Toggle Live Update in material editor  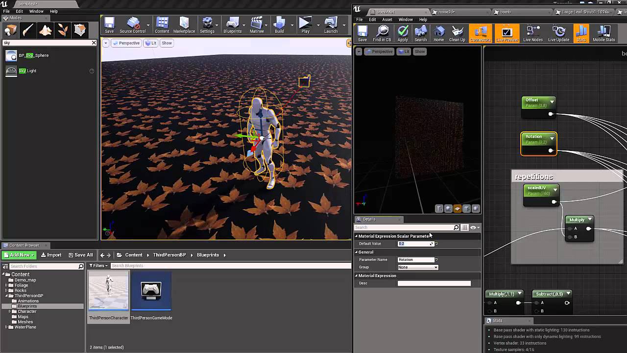[x=558, y=34]
